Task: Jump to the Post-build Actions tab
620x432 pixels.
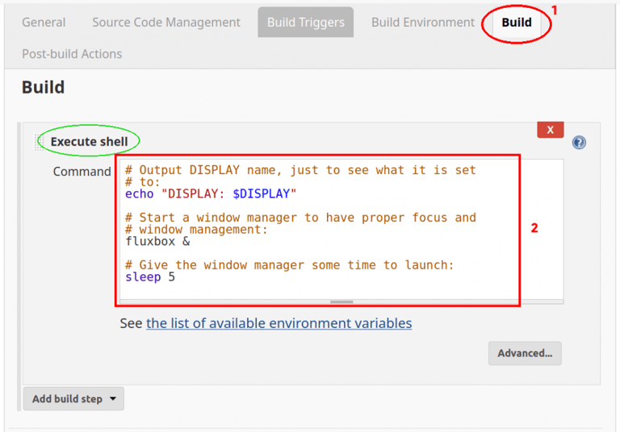Action: coord(72,54)
